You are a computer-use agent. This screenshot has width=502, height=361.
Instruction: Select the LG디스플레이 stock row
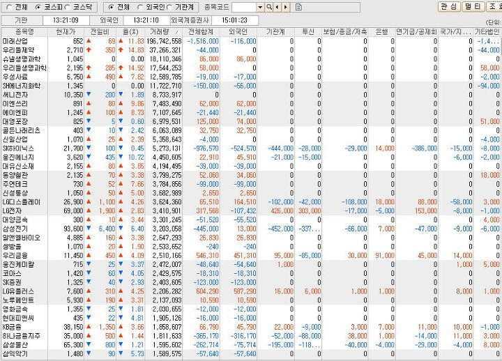click(251, 202)
